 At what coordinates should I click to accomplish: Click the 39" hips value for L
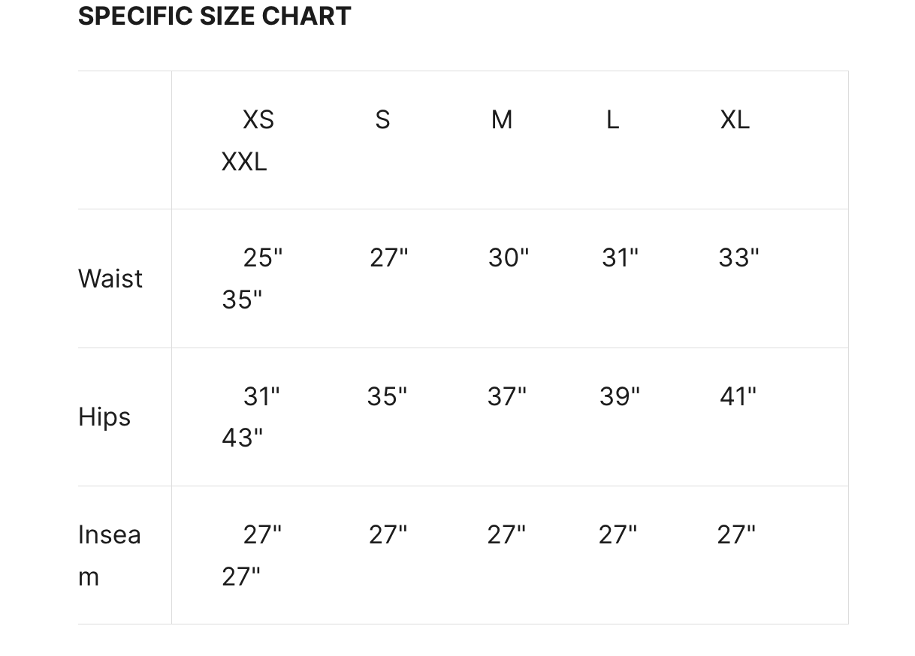point(619,396)
